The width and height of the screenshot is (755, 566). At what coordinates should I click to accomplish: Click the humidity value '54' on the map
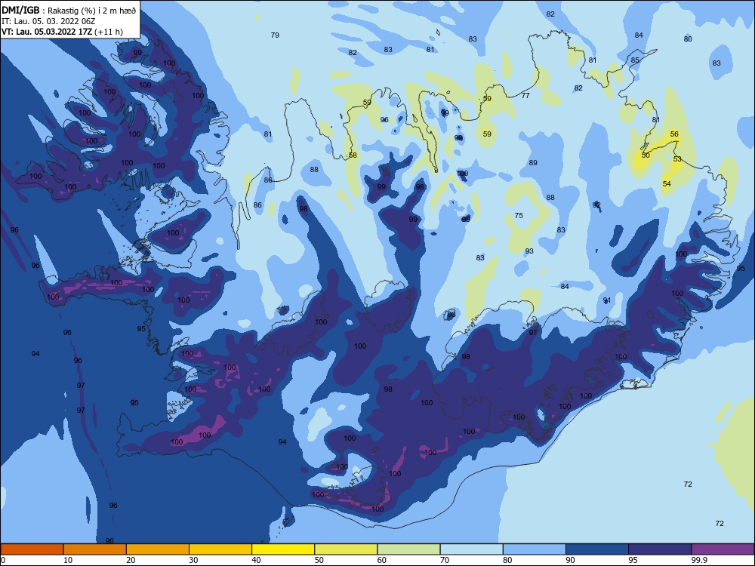tap(667, 184)
